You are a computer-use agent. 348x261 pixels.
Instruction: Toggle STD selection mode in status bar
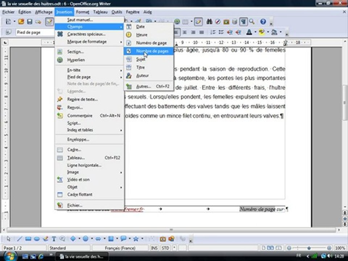(165, 248)
